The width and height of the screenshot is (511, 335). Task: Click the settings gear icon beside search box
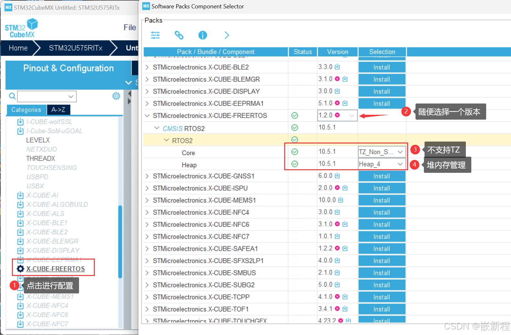[116, 96]
